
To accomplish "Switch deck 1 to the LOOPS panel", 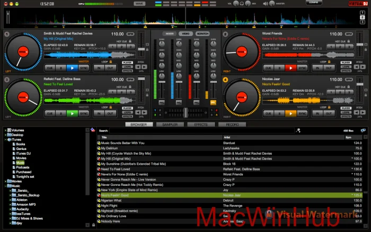I will click(127, 67).
